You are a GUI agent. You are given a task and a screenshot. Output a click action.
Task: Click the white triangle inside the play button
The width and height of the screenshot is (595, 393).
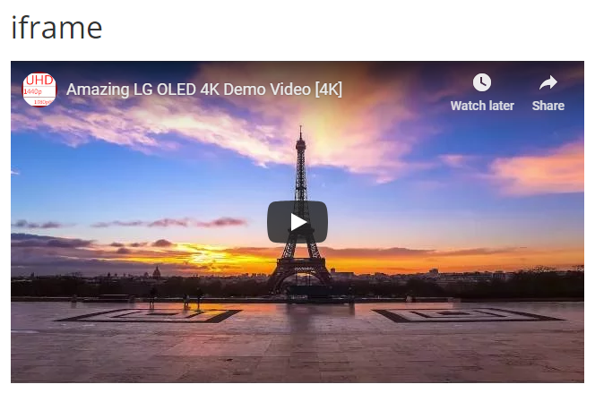click(x=298, y=222)
